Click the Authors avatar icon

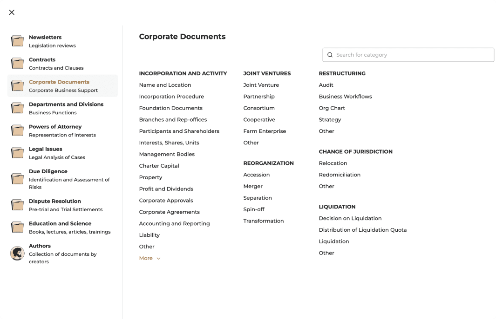coord(17,253)
